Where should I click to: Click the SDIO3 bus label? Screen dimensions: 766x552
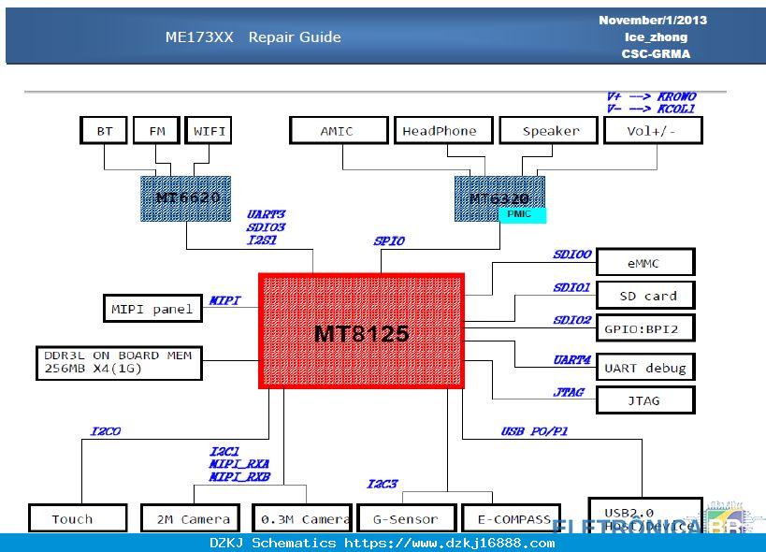click(x=266, y=227)
